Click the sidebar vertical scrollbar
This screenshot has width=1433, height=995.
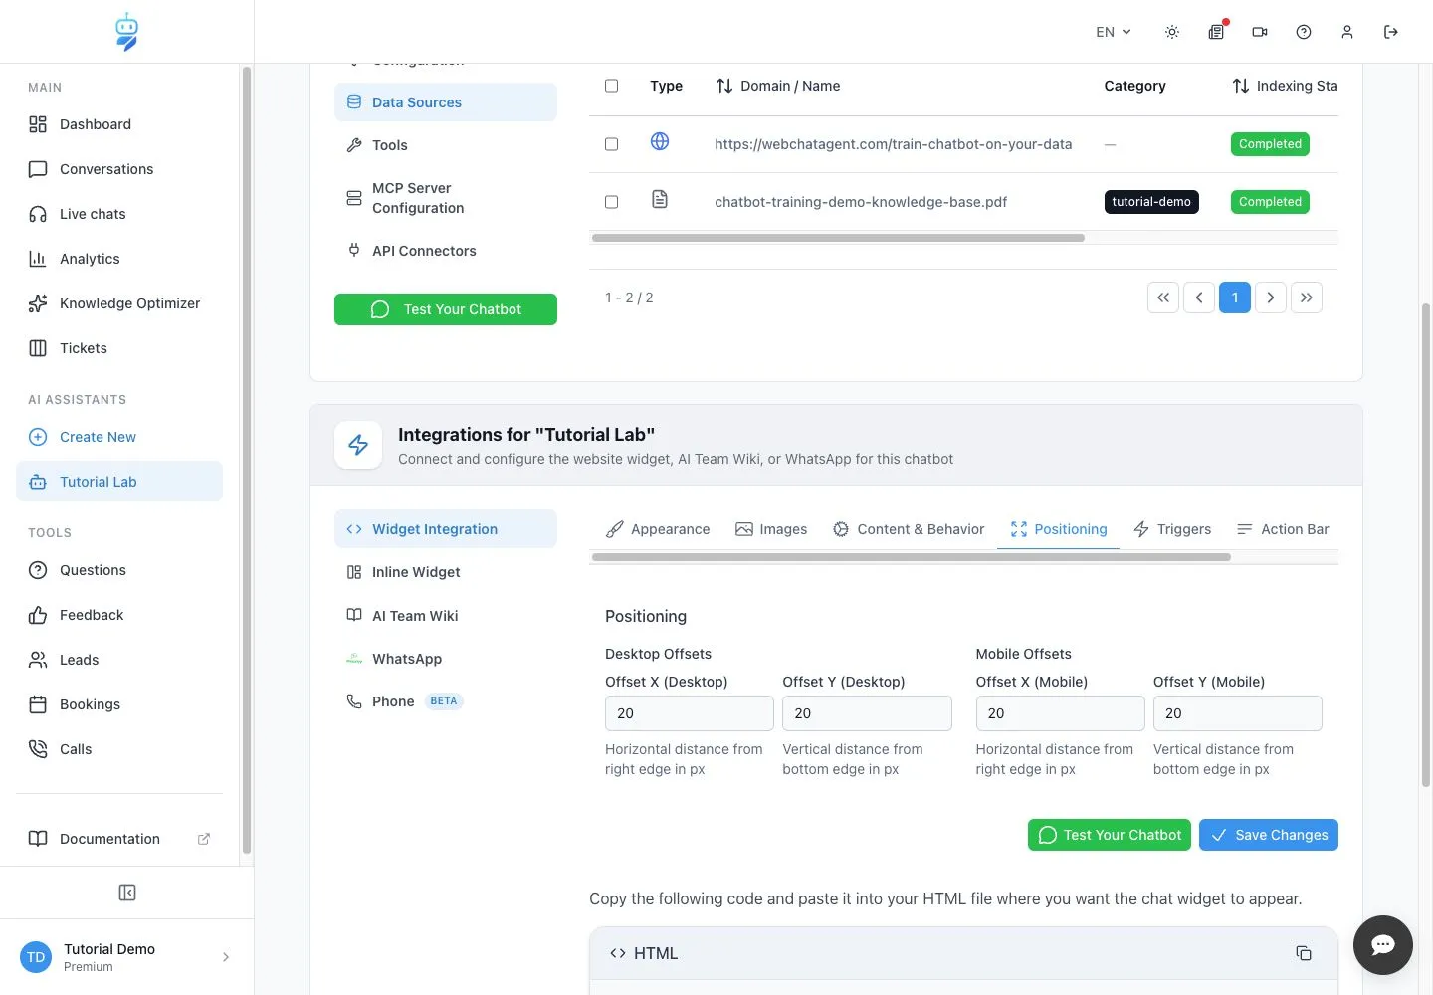point(246,461)
